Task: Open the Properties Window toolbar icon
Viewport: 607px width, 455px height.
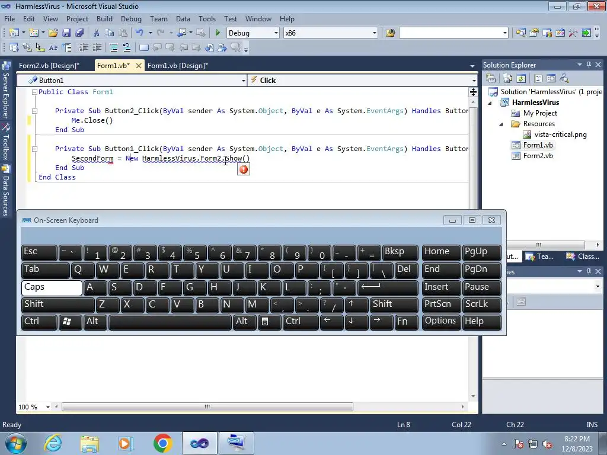Action: point(534,33)
